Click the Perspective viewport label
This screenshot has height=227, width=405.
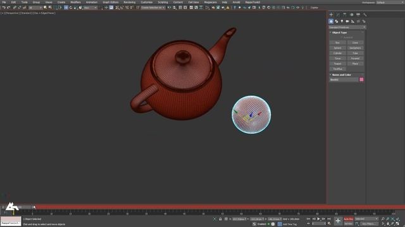click(x=12, y=13)
